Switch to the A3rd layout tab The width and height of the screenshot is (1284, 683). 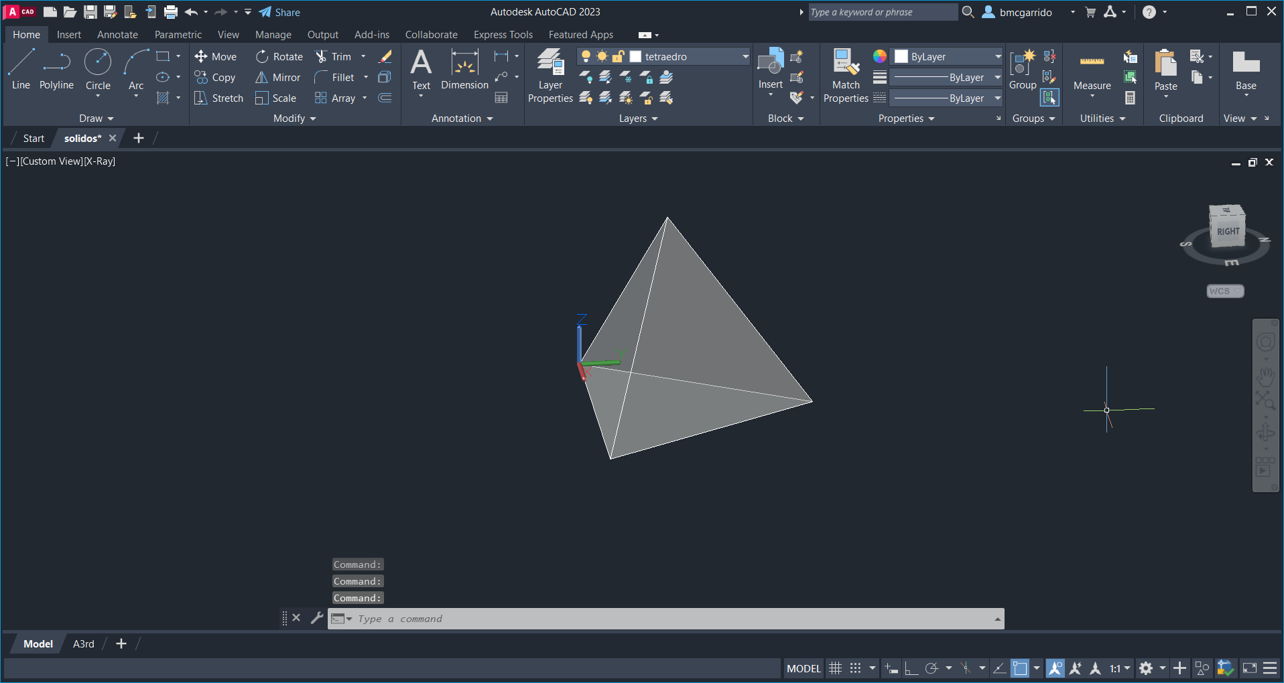click(84, 644)
